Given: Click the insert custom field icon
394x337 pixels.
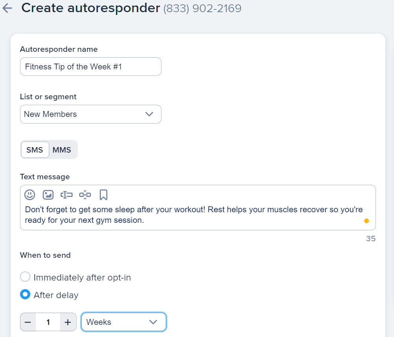Looking at the screenshot, I should [66, 195].
